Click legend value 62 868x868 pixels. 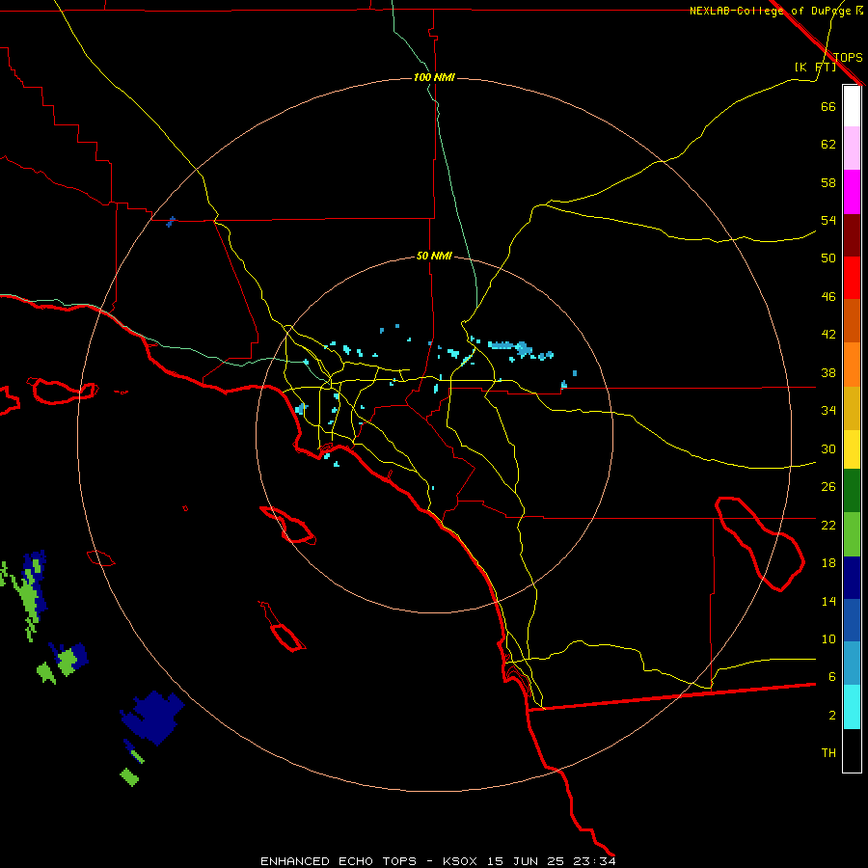tap(828, 145)
